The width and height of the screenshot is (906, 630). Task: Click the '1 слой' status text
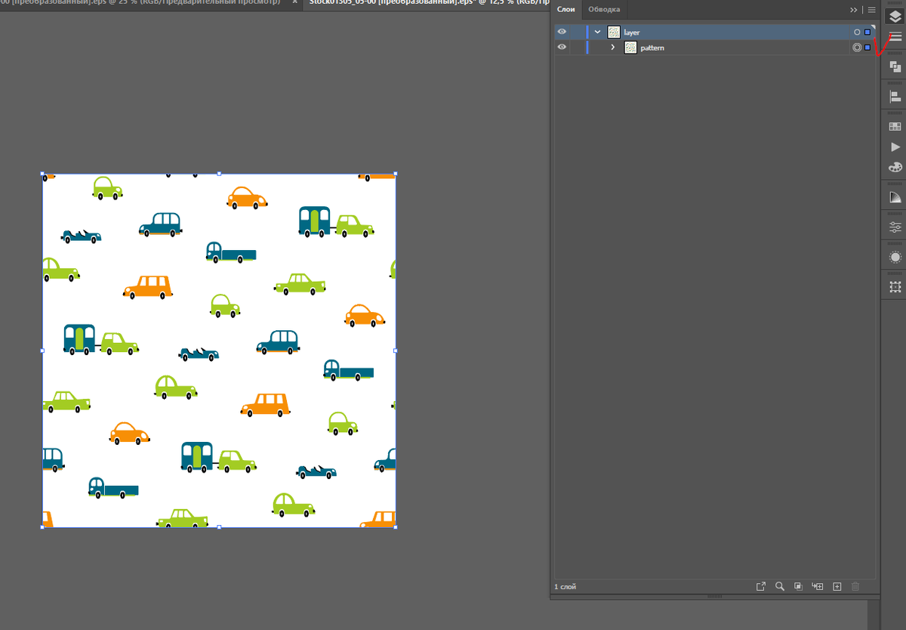click(x=565, y=587)
